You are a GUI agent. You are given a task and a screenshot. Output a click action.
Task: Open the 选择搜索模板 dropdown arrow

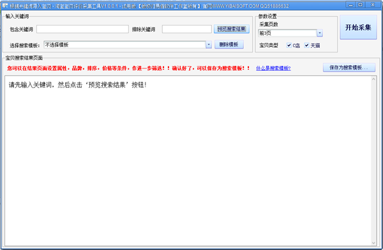pos(209,45)
